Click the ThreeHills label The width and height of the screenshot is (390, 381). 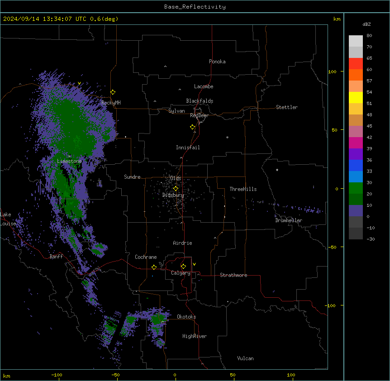243,189
